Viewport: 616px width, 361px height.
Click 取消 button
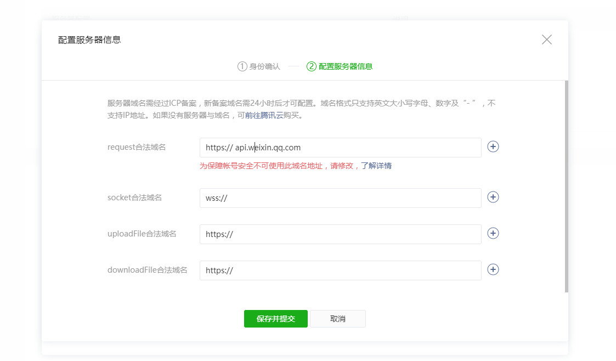(338, 319)
